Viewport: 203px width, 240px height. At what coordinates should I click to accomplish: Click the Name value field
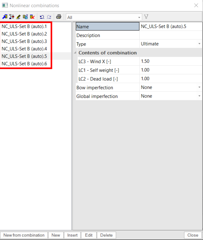coord(171,26)
